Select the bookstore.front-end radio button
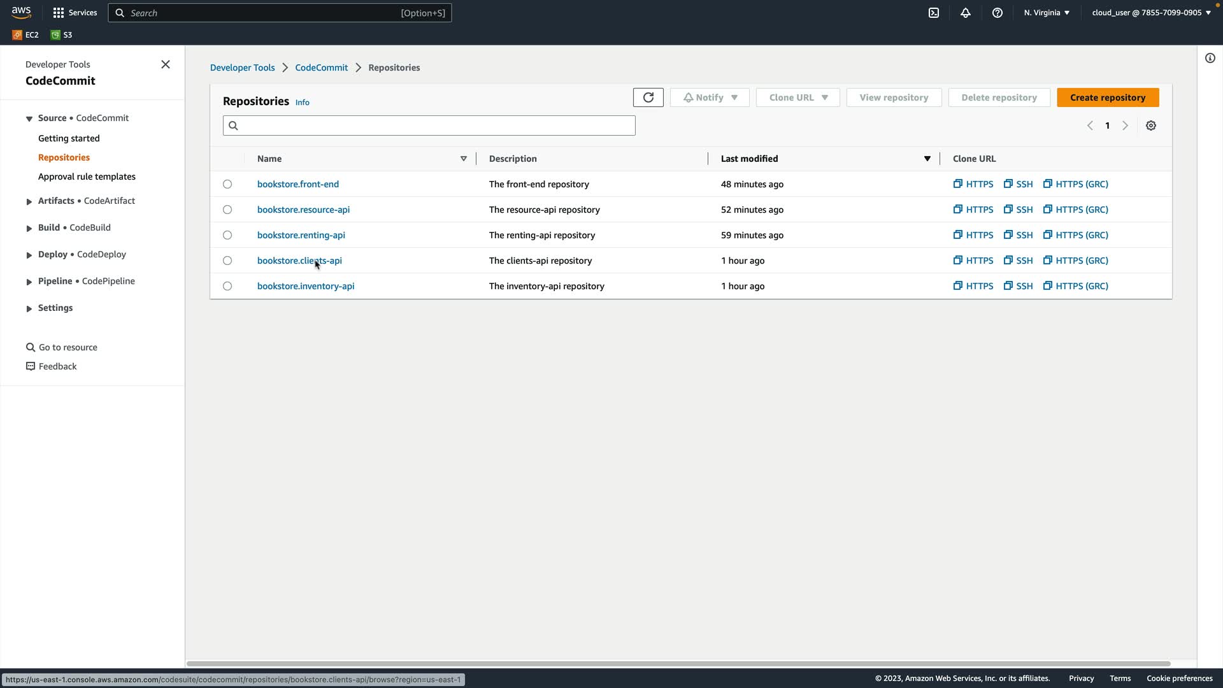Screen dimensions: 1223x688 pyautogui.click(x=227, y=184)
